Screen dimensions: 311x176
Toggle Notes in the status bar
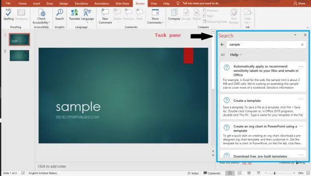pos(193,173)
